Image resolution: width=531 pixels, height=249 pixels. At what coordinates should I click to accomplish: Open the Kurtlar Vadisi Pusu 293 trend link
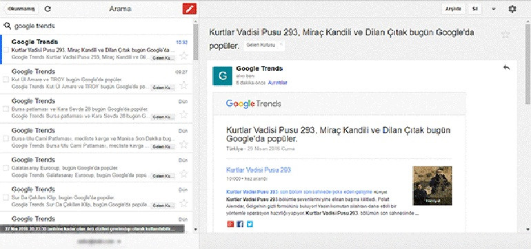[259, 170]
